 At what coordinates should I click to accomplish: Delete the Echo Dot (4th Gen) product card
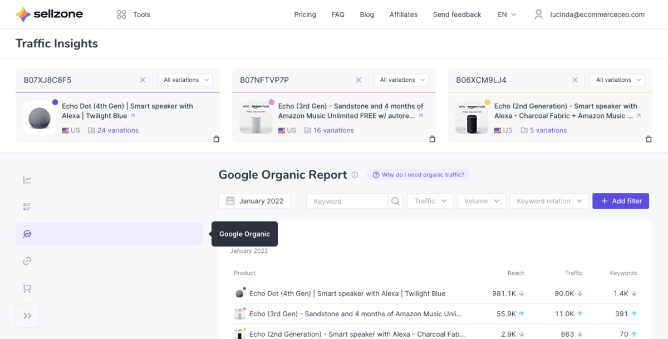click(216, 139)
